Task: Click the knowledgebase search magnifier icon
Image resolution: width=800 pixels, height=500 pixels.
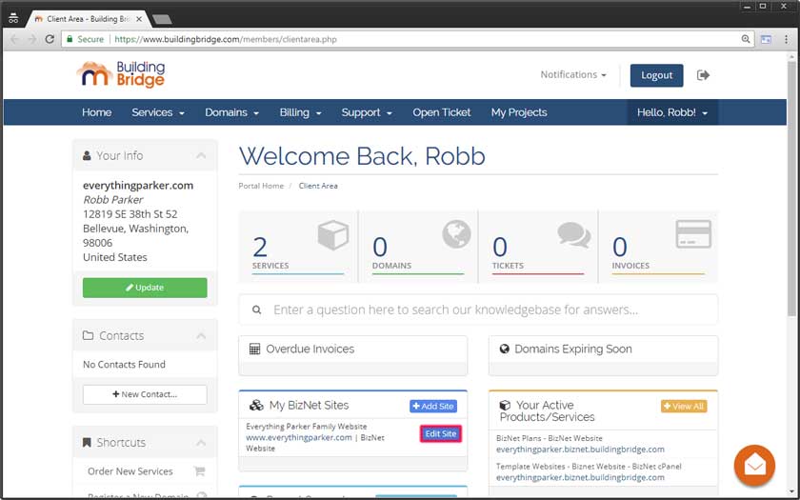Action: click(256, 310)
